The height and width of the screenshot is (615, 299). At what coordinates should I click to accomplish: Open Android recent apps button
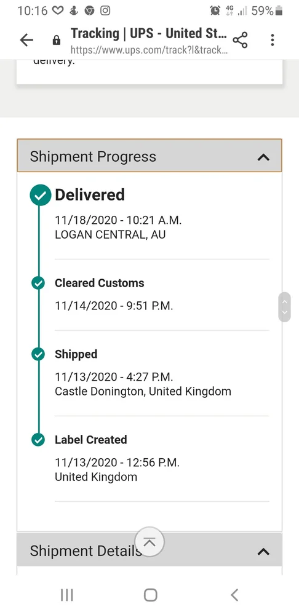tap(66, 595)
